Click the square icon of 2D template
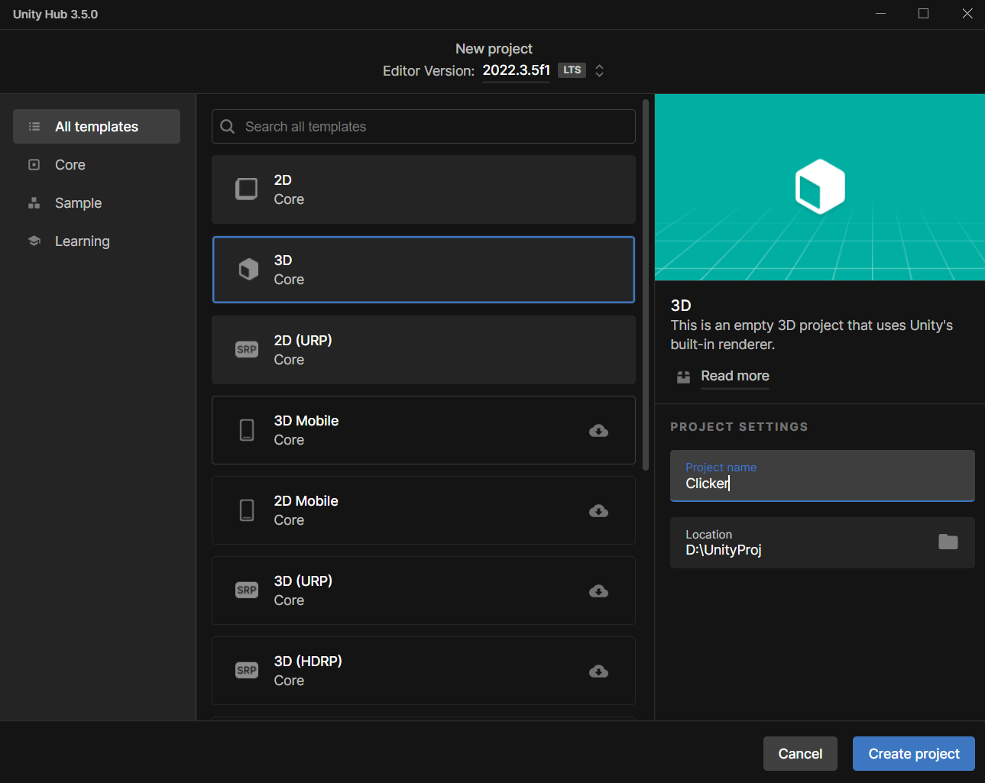Screen dimensions: 985x783 (x=246, y=189)
